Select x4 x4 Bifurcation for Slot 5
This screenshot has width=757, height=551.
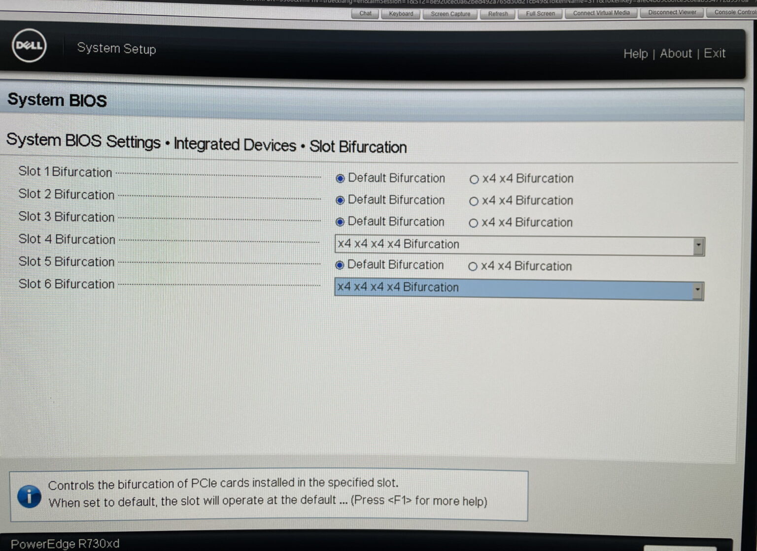[x=473, y=267]
